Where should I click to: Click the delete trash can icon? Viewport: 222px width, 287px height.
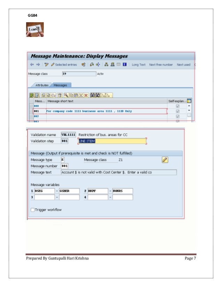[x=60, y=95]
